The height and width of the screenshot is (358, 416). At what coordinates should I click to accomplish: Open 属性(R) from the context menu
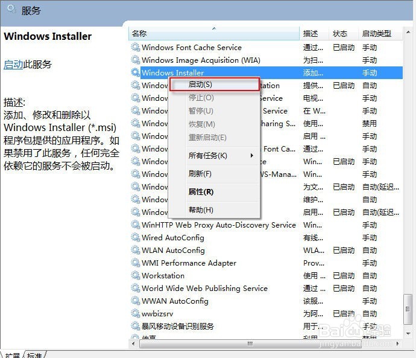coord(215,192)
